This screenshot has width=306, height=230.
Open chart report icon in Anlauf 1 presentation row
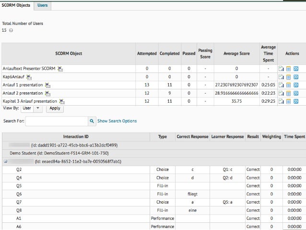click(x=282, y=85)
